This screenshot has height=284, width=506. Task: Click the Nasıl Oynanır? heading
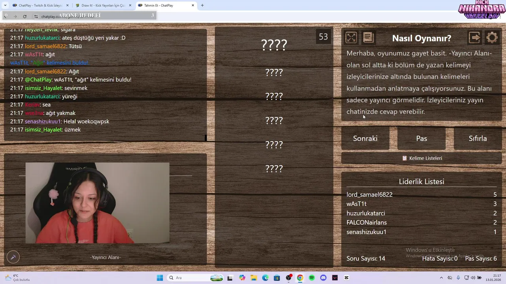click(x=421, y=38)
